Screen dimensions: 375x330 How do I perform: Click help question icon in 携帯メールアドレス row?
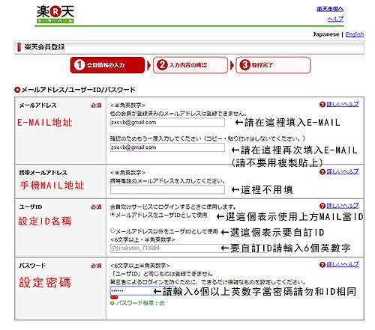coord(322,172)
